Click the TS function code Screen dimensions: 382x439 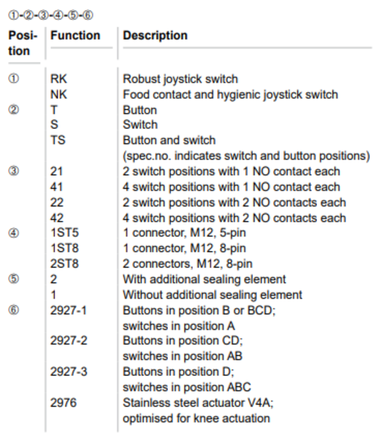(x=58, y=140)
